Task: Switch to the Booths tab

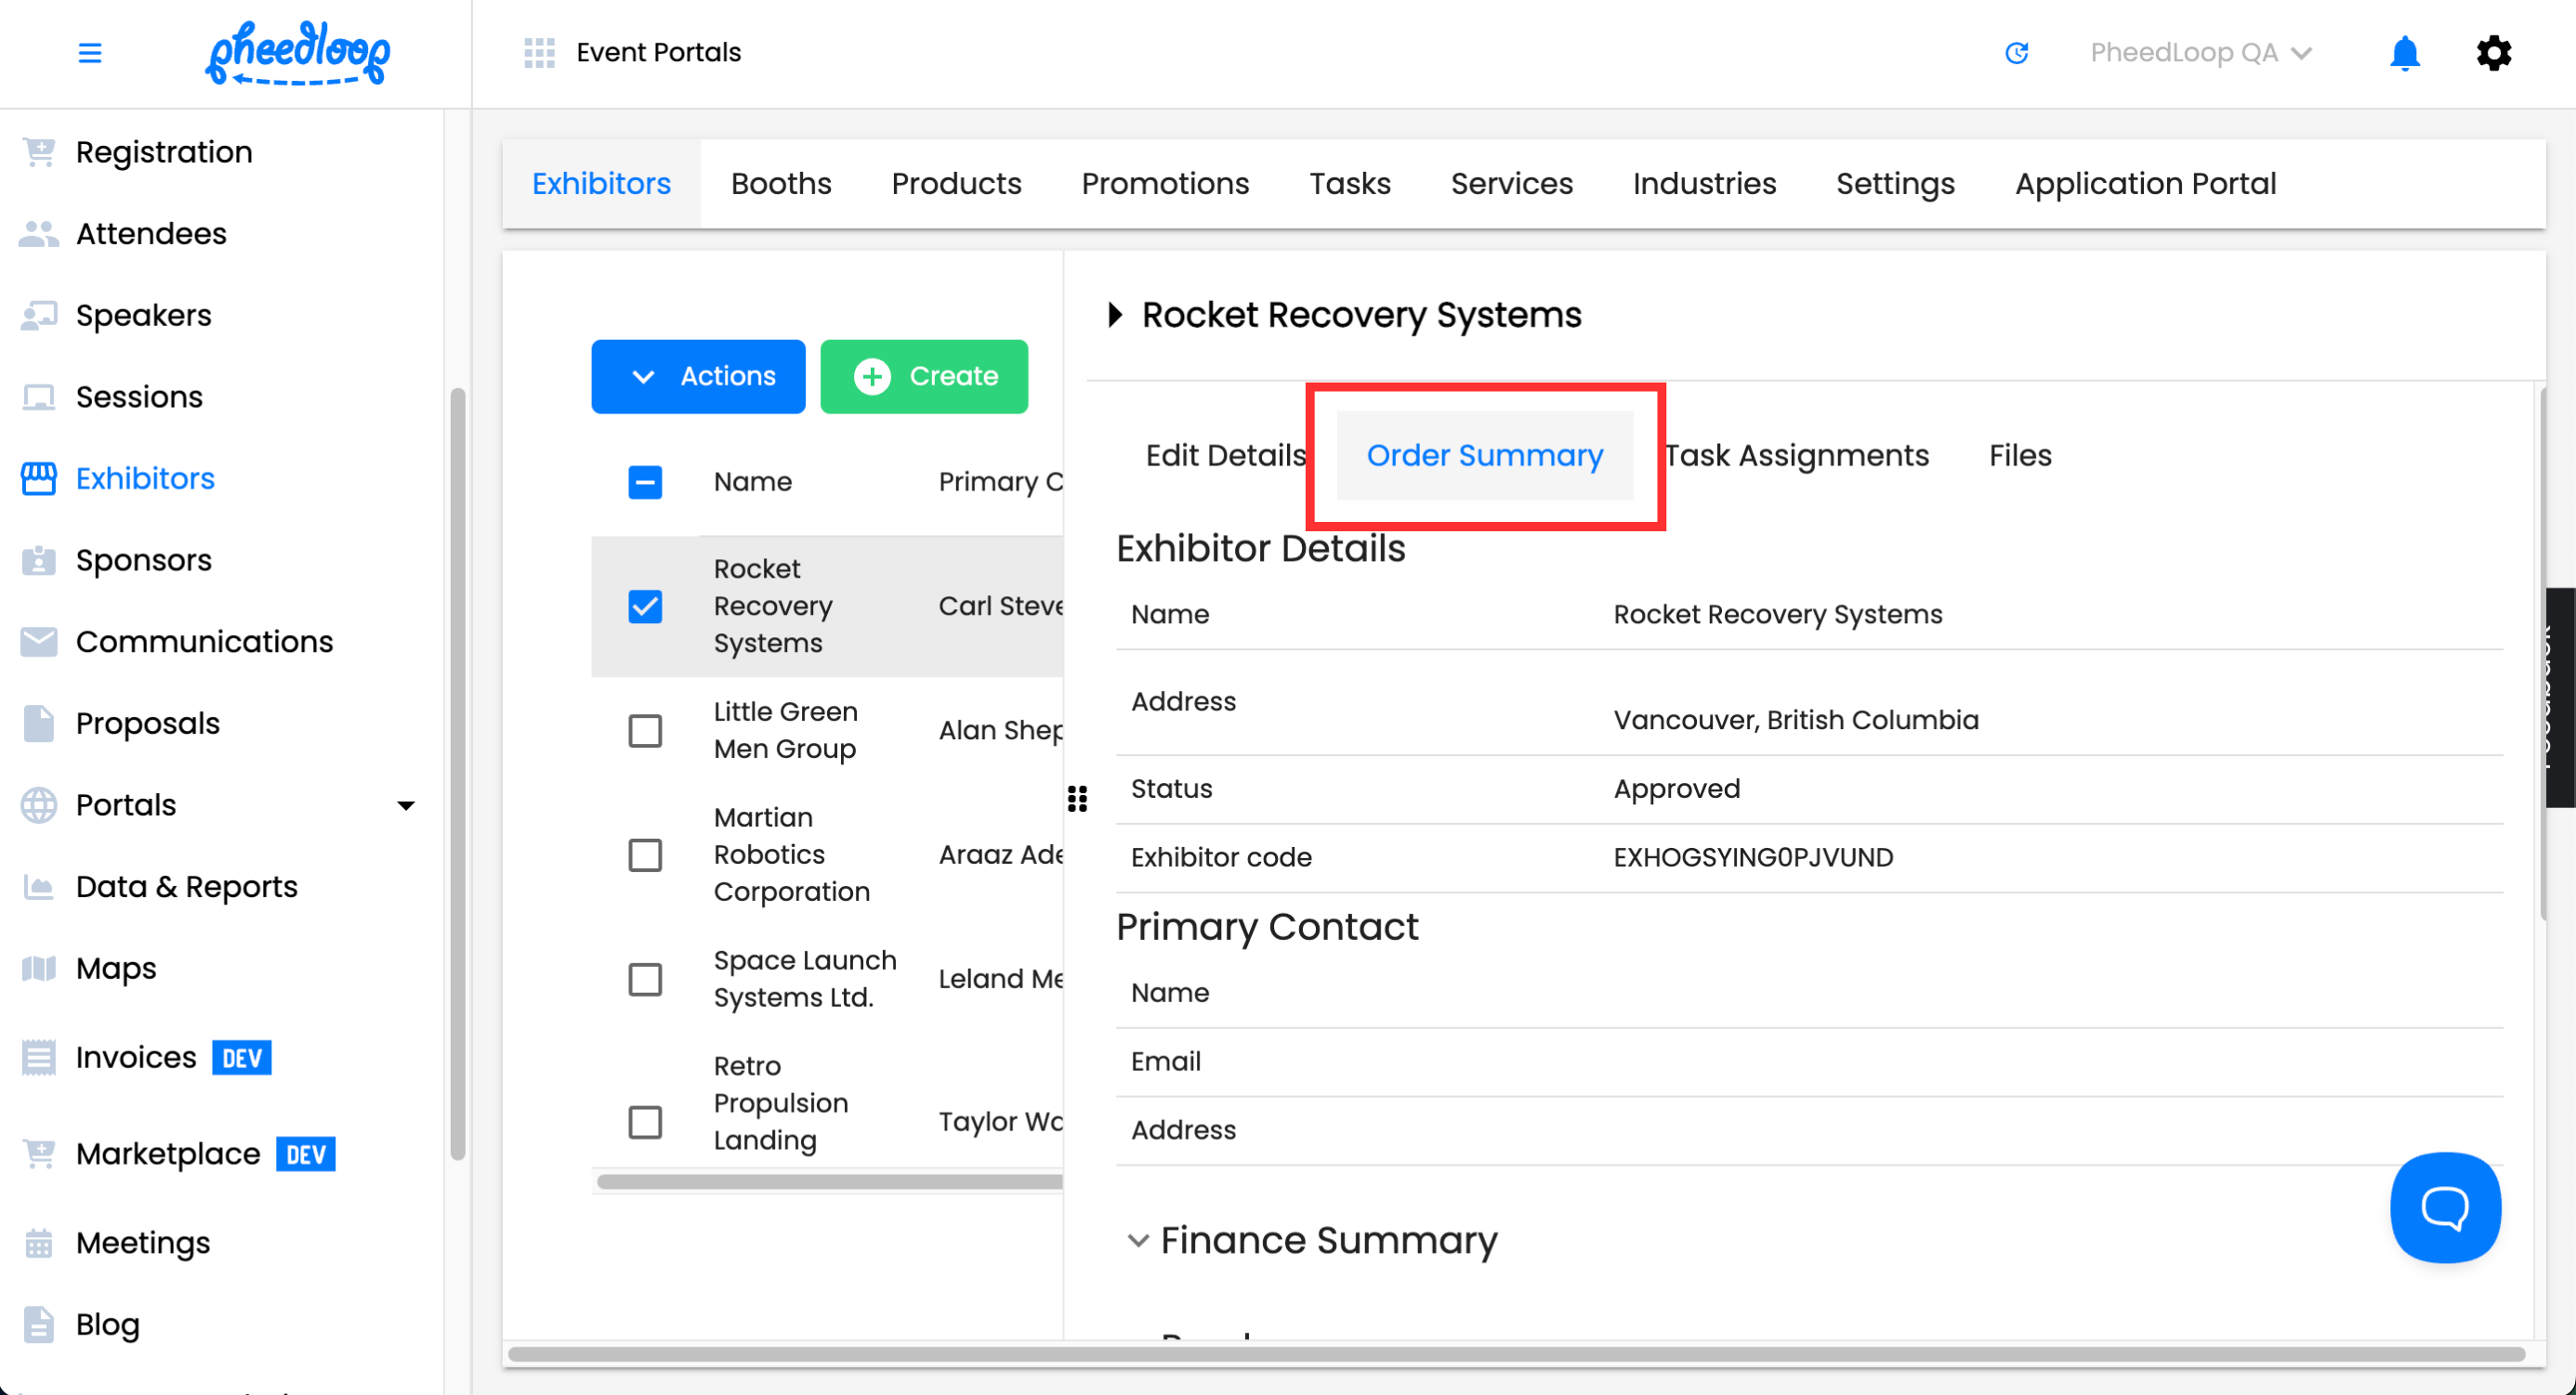Action: pos(781,184)
